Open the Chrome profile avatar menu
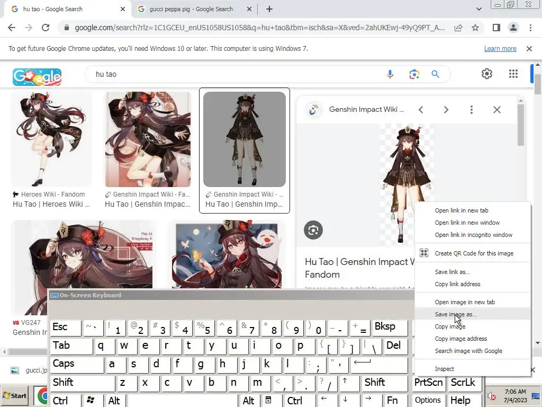This screenshot has width=542, height=407. coord(513,28)
